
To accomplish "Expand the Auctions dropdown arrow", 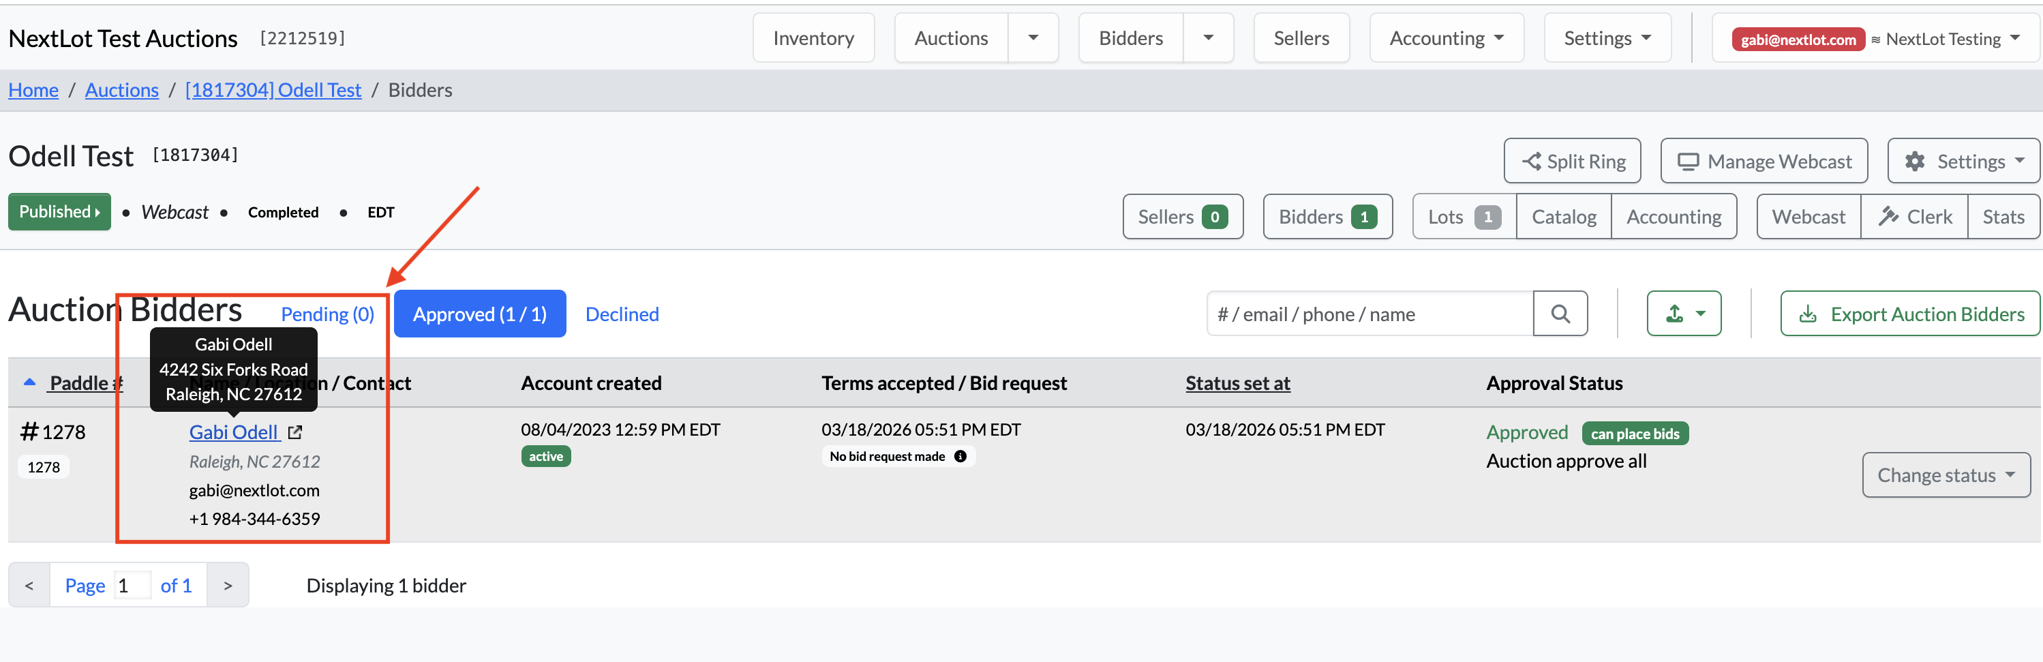I will pyautogui.click(x=1033, y=38).
